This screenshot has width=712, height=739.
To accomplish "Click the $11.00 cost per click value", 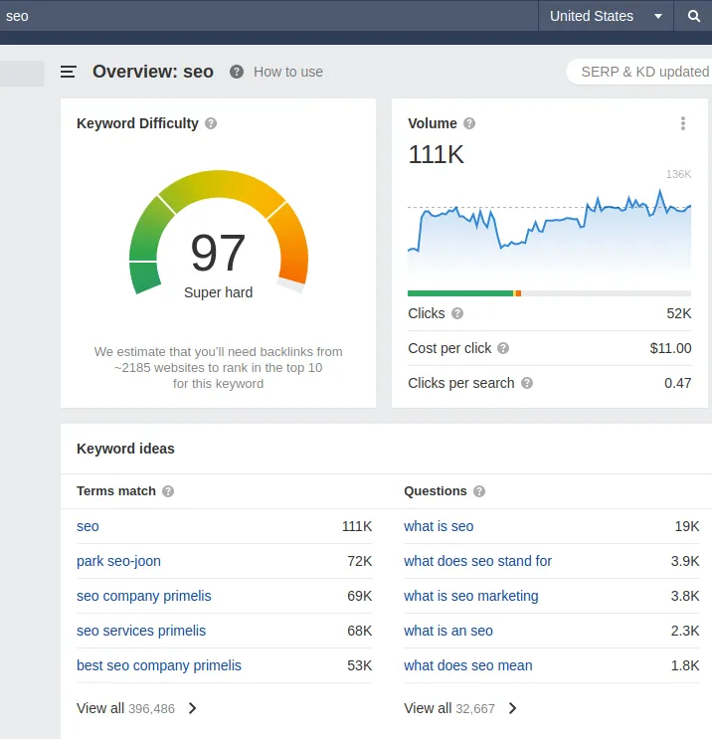I will tap(670, 348).
